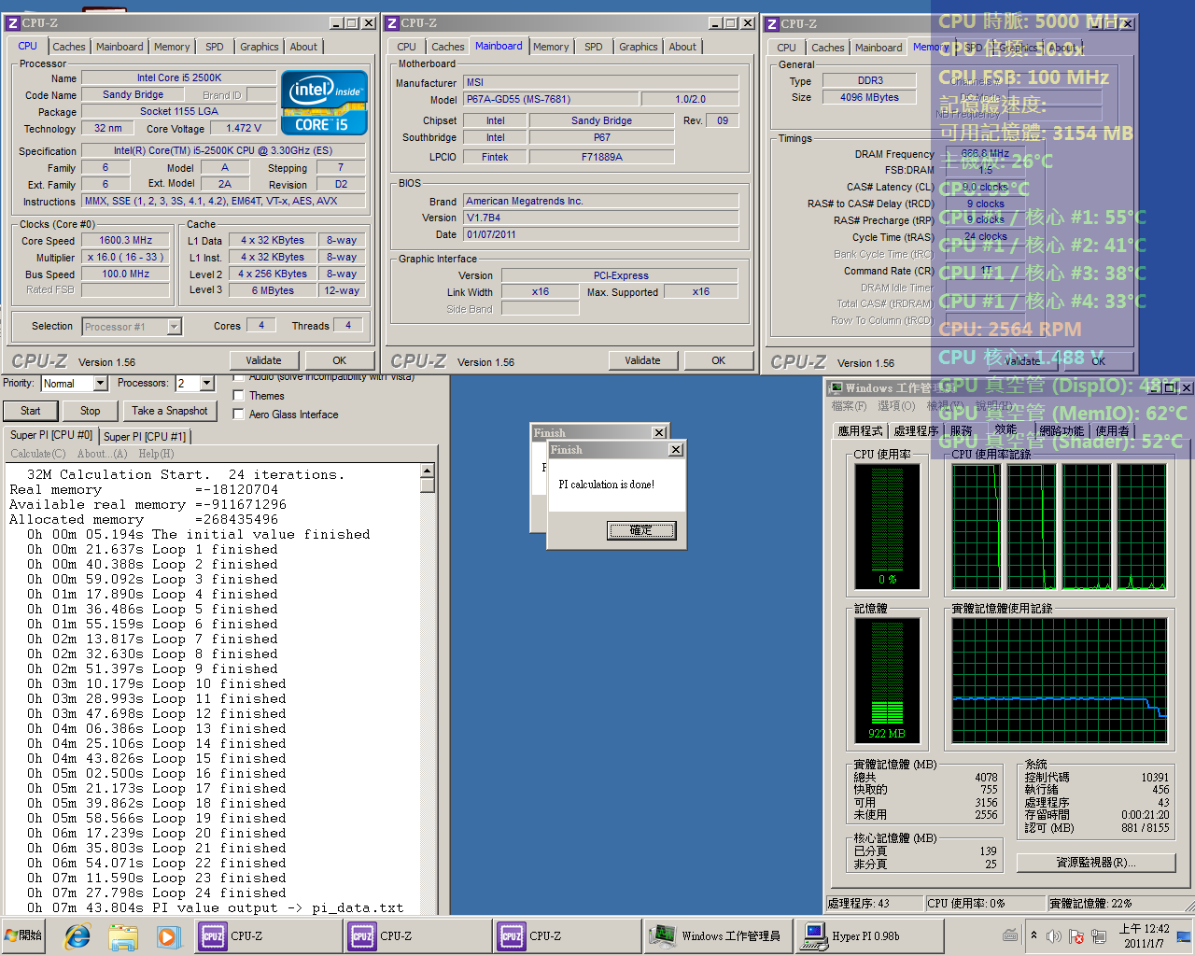
Task: Switch to Windows 工作管理員 taskbar button
Action: pos(718,935)
